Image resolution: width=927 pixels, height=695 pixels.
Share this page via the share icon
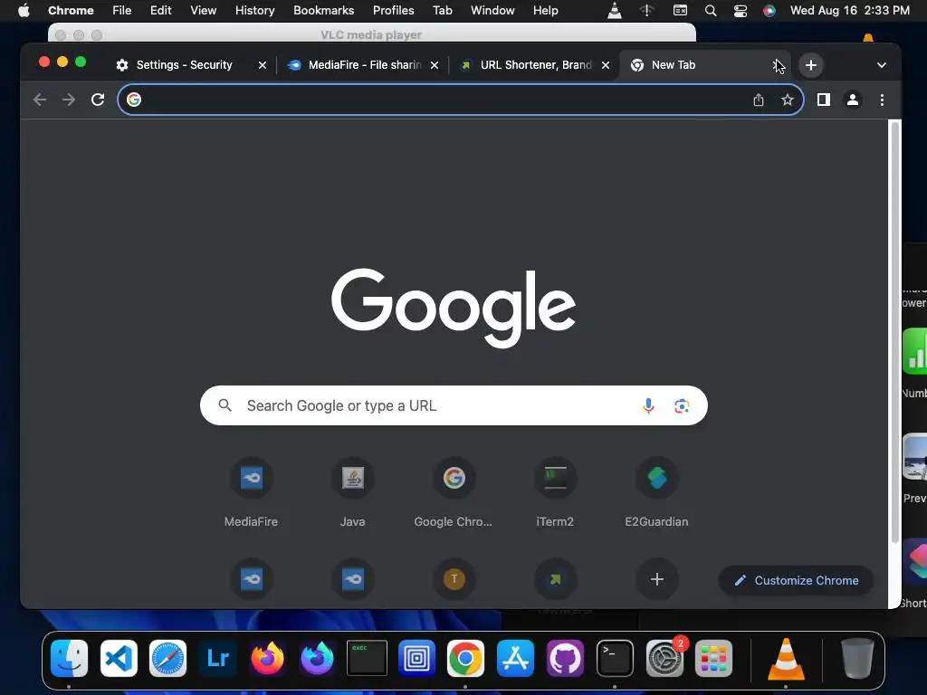(759, 100)
